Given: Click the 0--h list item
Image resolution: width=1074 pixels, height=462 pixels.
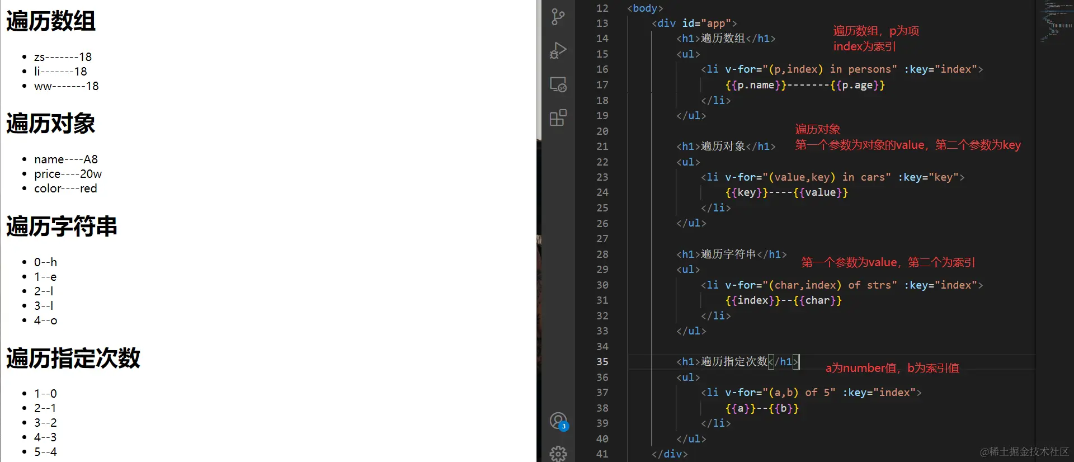Looking at the screenshot, I should (x=45, y=262).
